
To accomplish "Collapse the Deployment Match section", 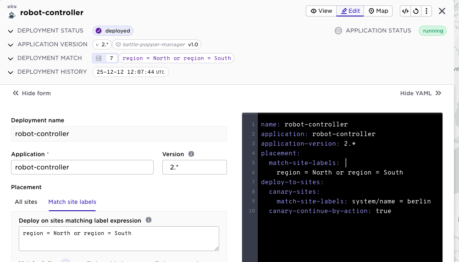I will [x=11, y=59].
